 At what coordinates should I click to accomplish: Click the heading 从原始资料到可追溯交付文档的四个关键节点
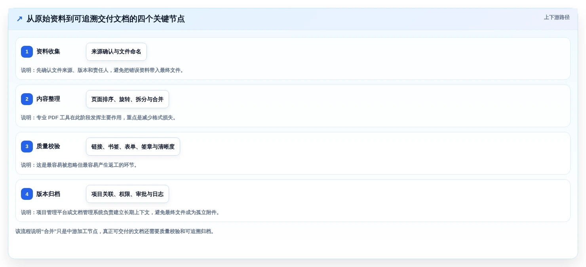tap(105, 19)
